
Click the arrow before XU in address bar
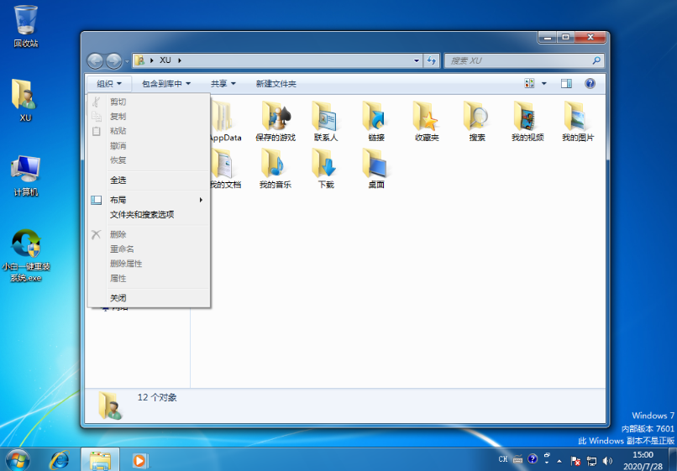tap(151, 60)
